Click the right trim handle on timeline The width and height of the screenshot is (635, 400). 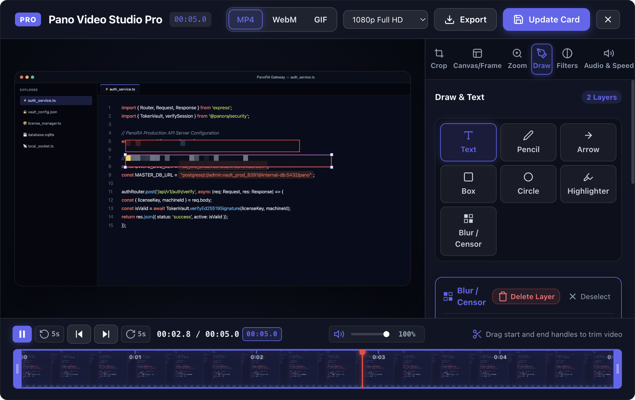point(618,369)
